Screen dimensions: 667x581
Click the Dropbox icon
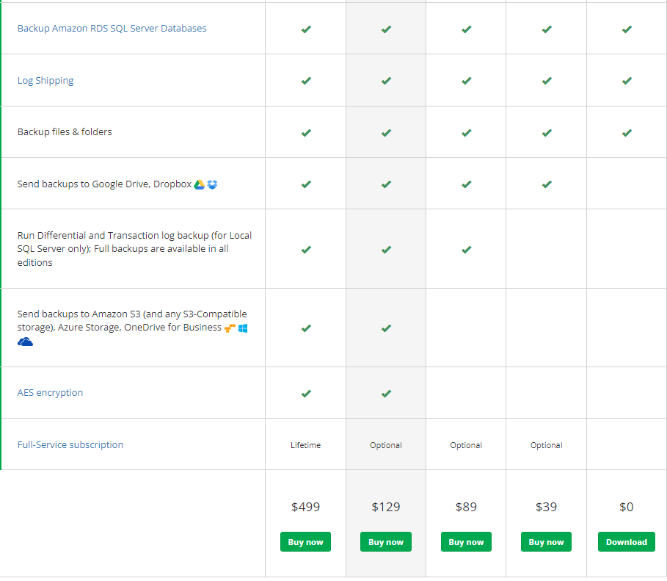[212, 184]
